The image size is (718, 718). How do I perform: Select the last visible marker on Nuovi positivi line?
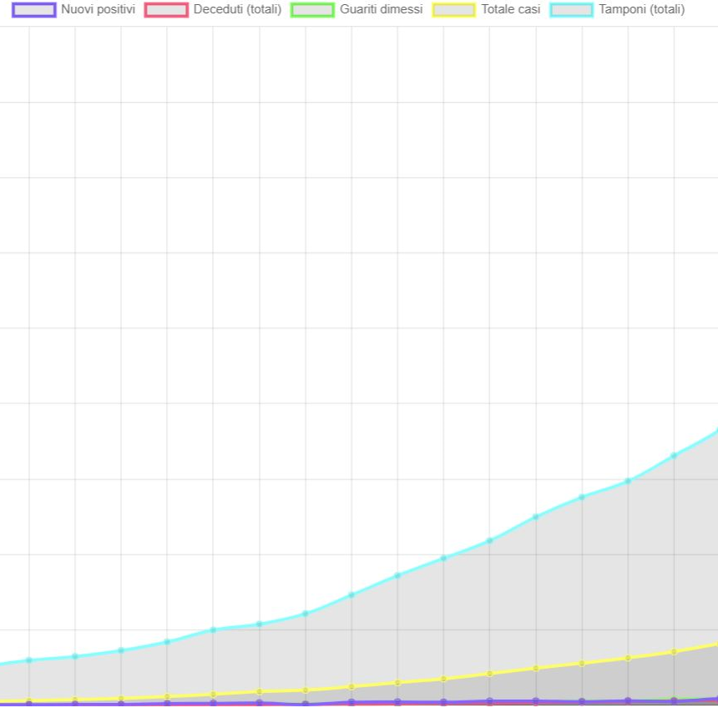(x=674, y=701)
